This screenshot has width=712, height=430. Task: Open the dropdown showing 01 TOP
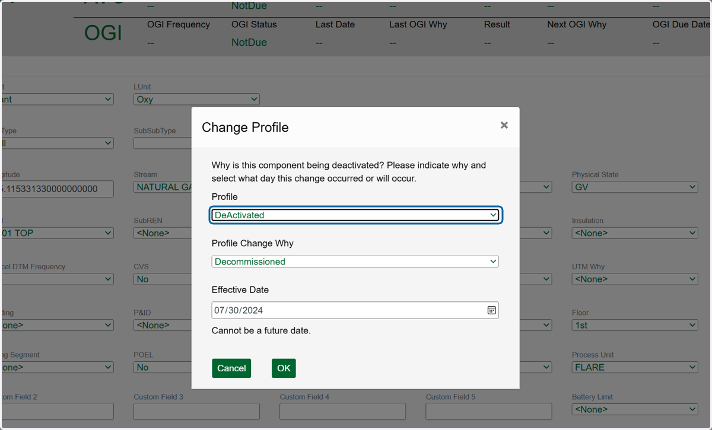(x=57, y=233)
